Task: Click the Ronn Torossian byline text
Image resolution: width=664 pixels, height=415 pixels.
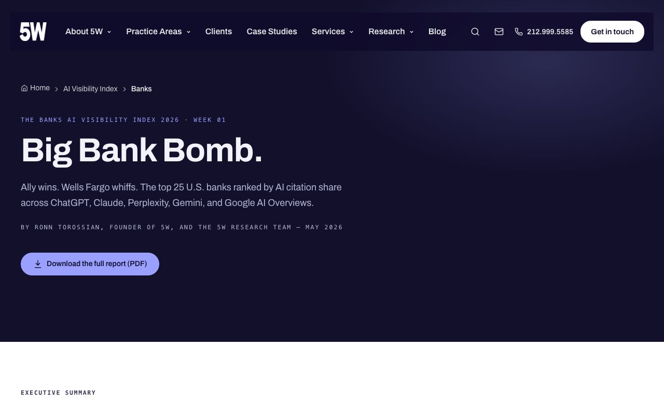Action: [182, 227]
